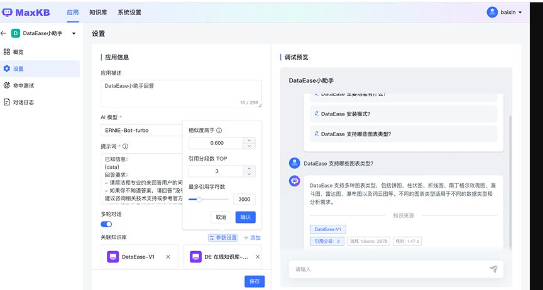This screenshot has width=543, height=290.
Task: Select 设置 in the sidebar
Action: (x=40, y=68)
